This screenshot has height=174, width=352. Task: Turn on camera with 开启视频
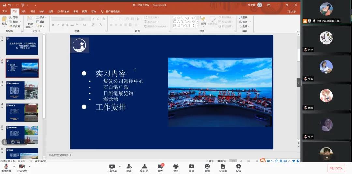point(22,167)
